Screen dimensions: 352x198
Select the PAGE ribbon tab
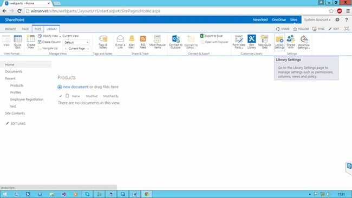click(25, 29)
